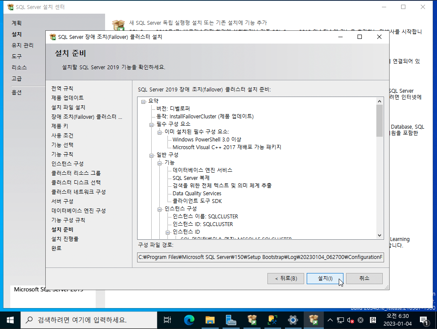
Task: Collapse the 인스턴스 구성 tree node
Action: click(159, 209)
